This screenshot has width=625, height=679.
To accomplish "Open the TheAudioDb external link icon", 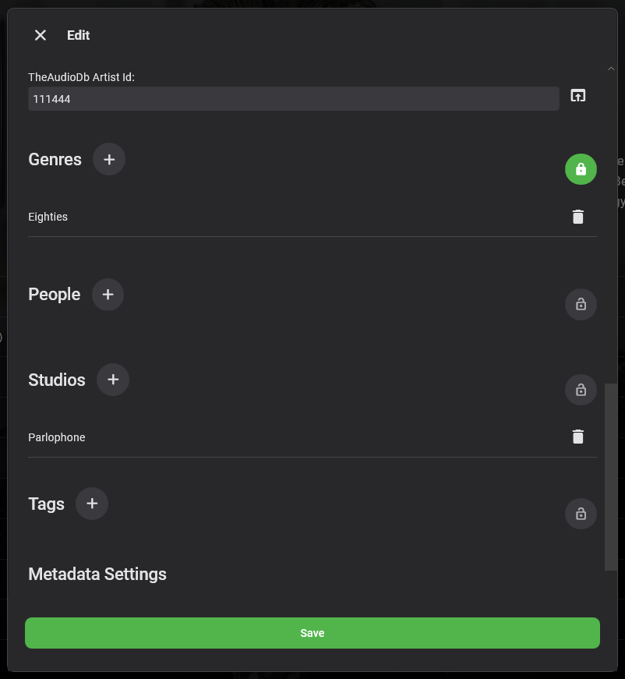I will (577, 96).
